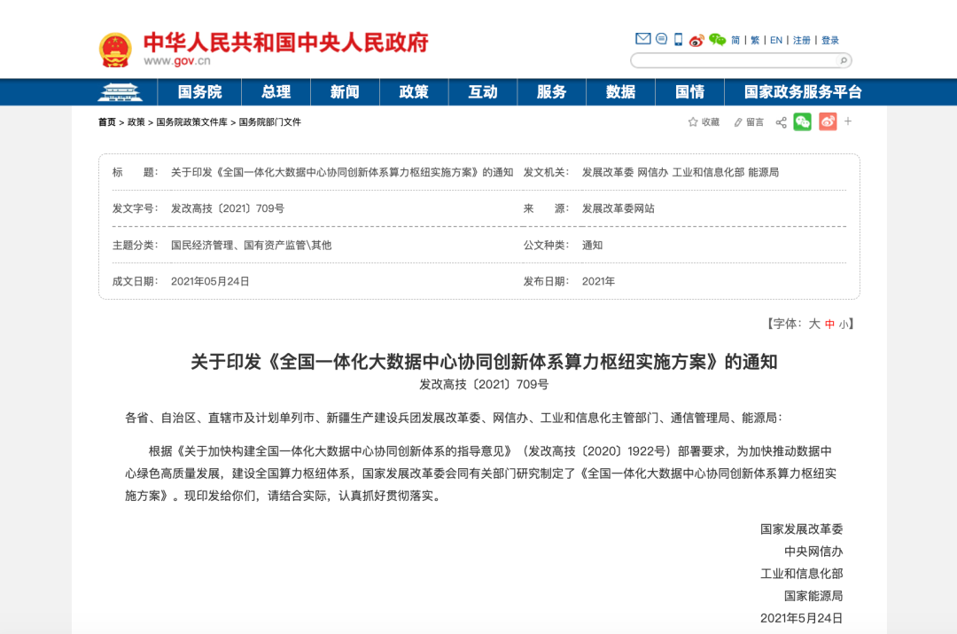Click the site title 中华人民共和国中央人民政府
The image size is (957, 634).
[285, 43]
